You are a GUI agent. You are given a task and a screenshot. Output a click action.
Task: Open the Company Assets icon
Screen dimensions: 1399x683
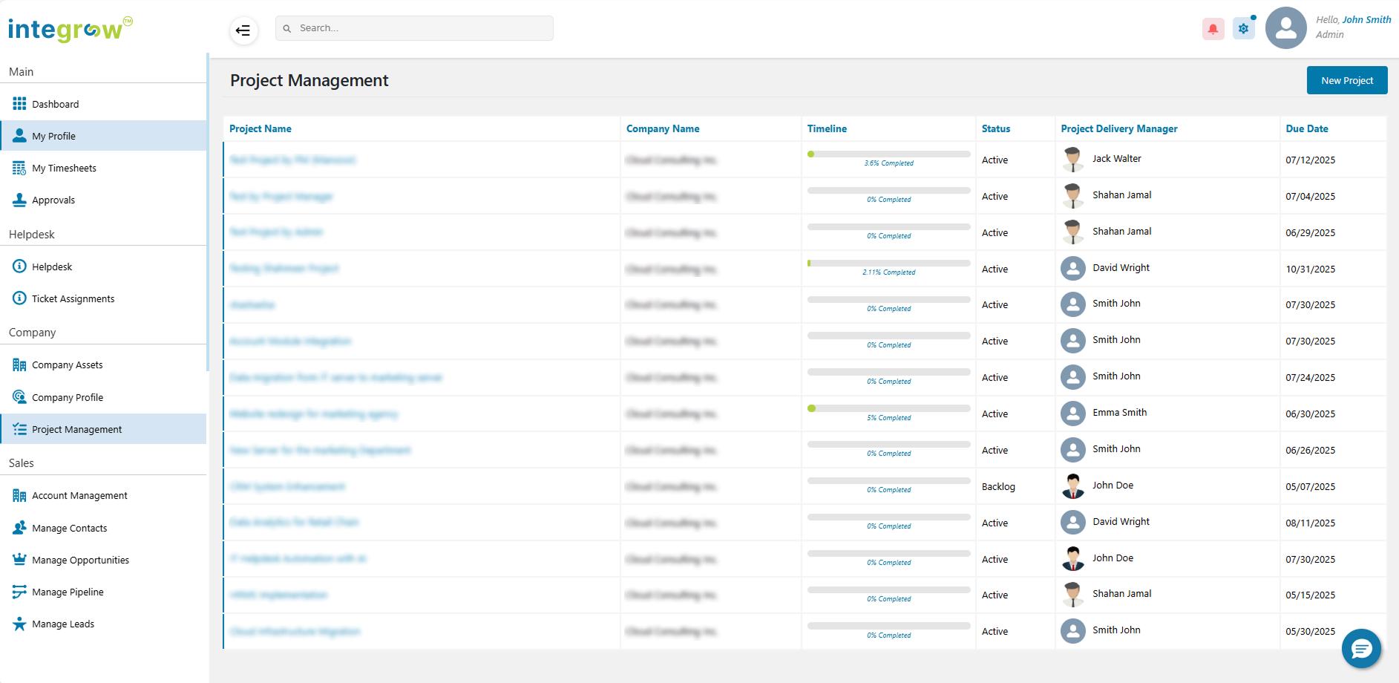point(19,365)
